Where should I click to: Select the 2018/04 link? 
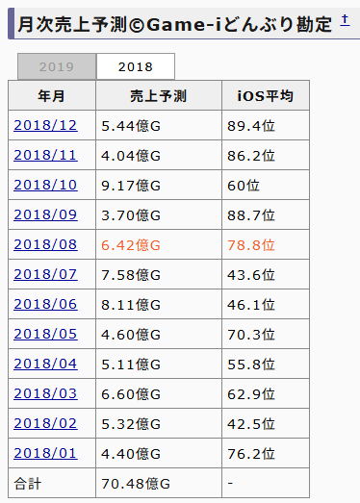[45, 364]
